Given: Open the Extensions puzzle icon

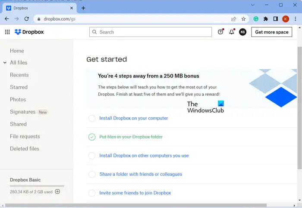Looking at the screenshot, I should [x=266, y=19].
